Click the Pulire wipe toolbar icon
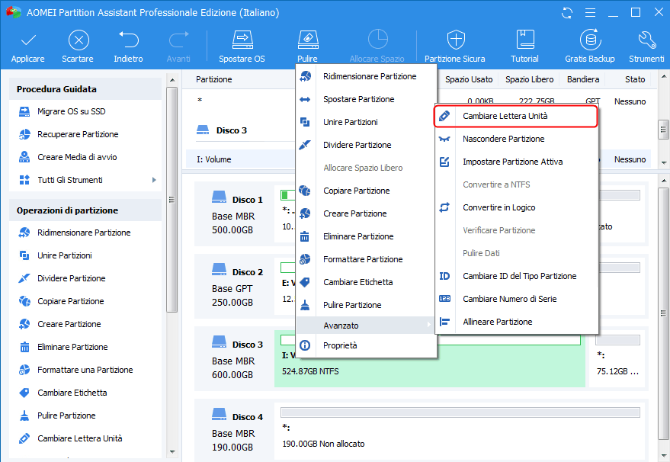670x462 pixels. click(308, 40)
